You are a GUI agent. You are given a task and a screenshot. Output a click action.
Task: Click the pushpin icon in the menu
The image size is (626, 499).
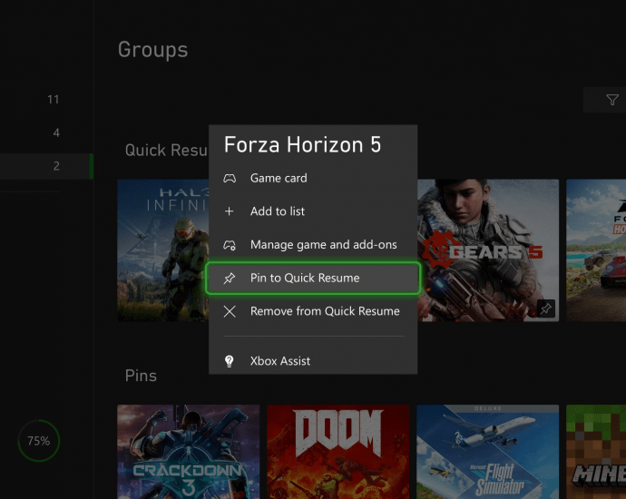(x=230, y=278)
